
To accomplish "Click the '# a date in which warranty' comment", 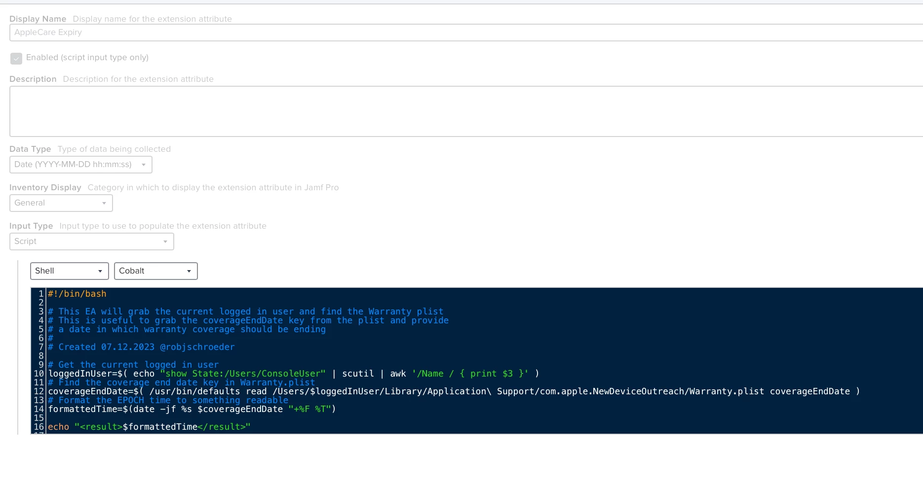I will 187,329.
